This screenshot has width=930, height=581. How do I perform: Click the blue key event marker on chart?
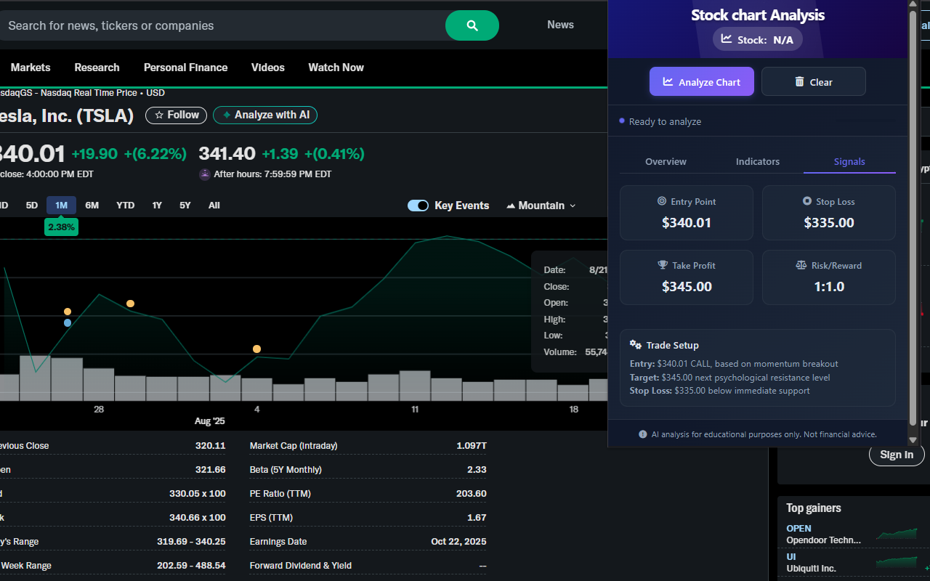pos(68,323)
